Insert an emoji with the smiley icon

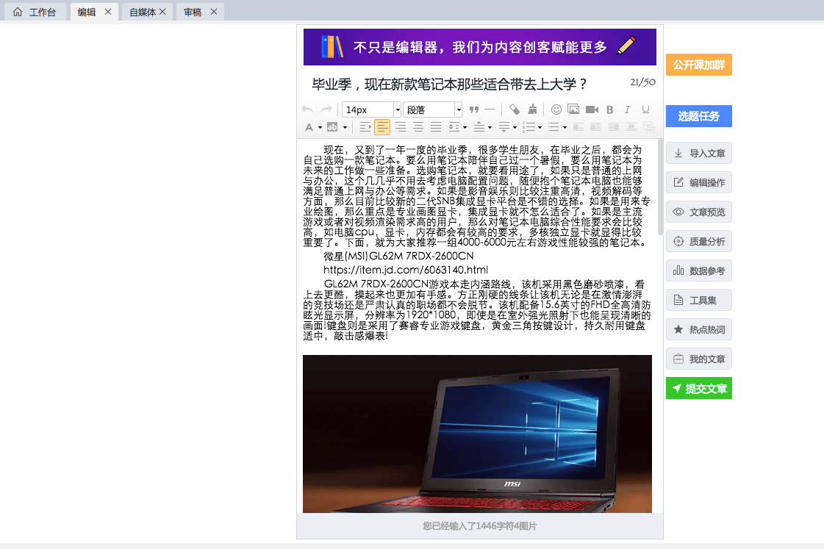click(x=556, y=110)
